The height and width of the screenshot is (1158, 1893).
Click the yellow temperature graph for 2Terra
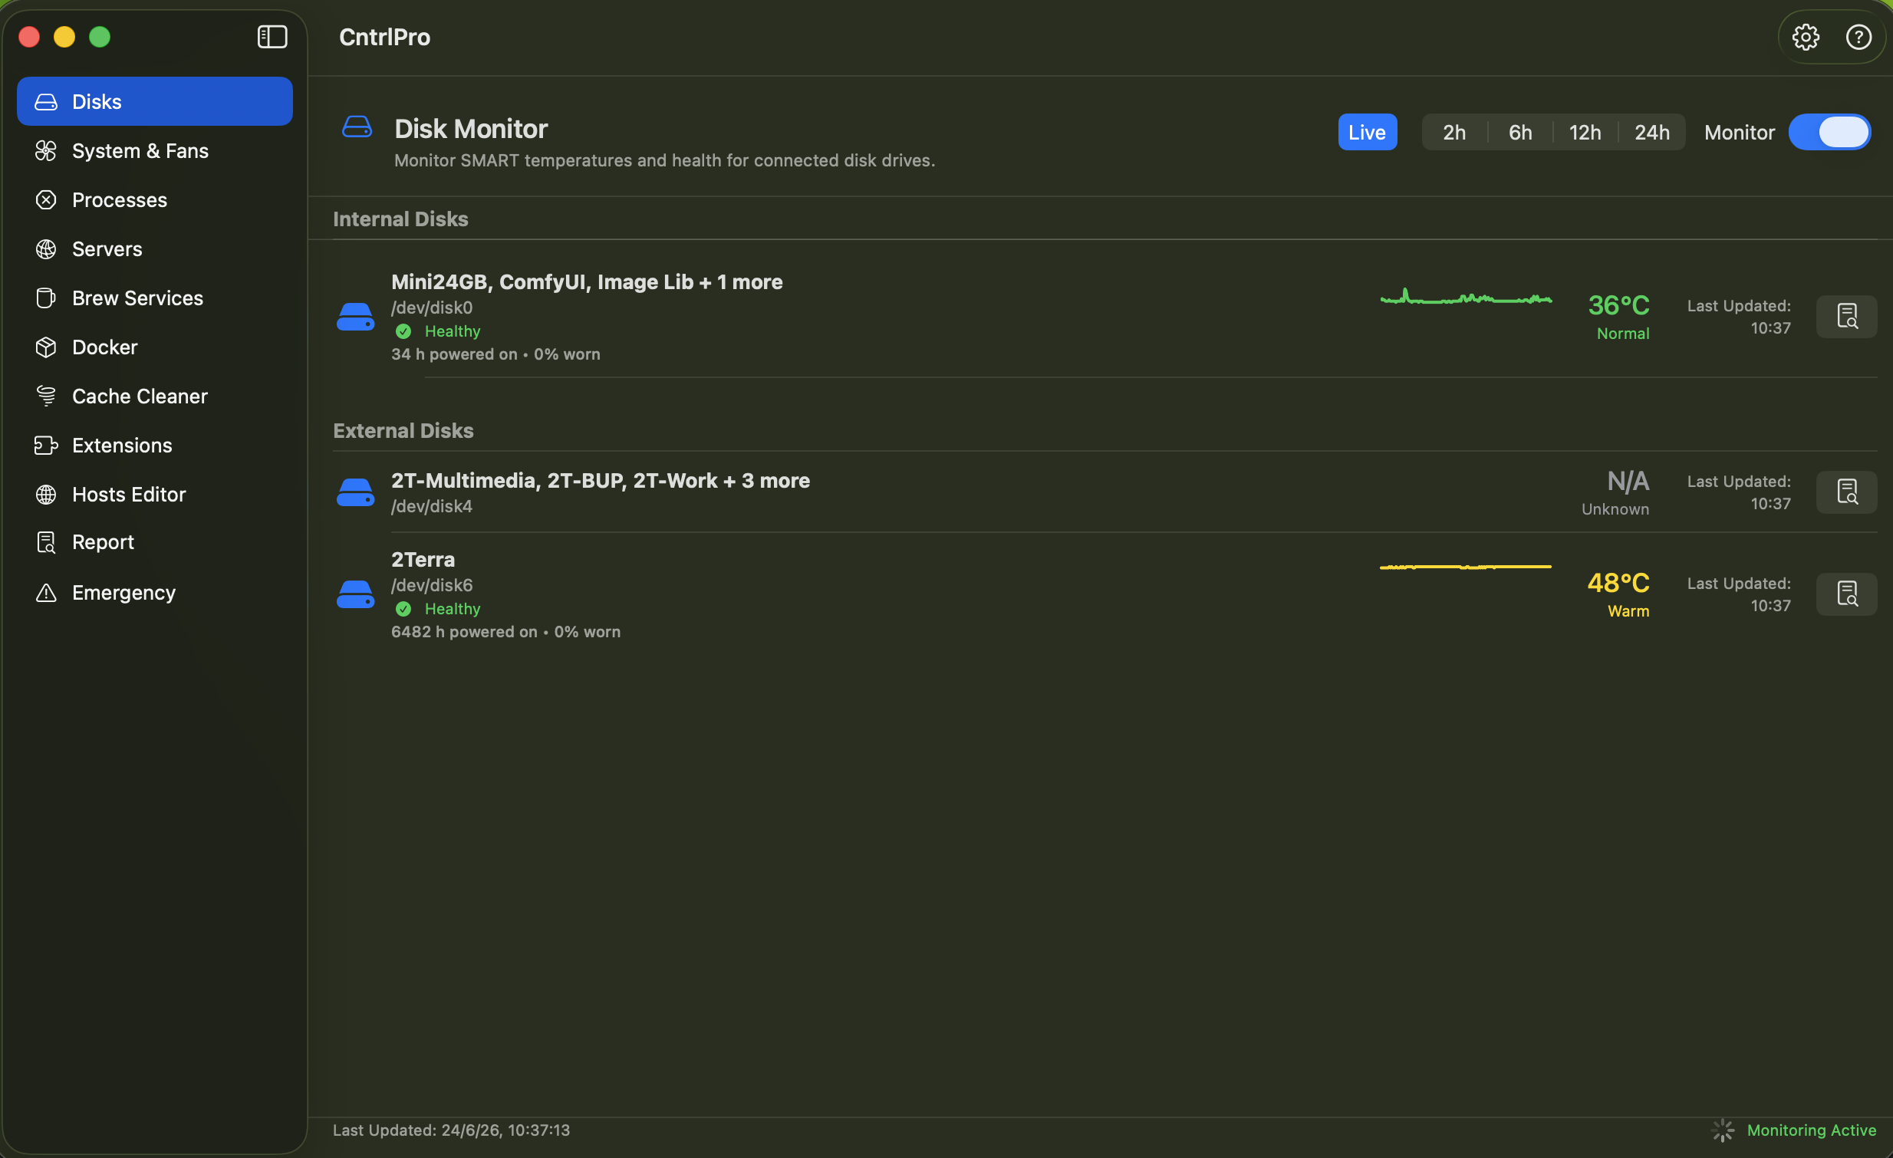pyautogui.click(x=1465, y=567)
